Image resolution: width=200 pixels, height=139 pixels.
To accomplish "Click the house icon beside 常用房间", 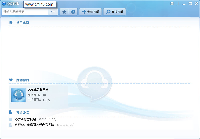I will click(x=11, y=23).
